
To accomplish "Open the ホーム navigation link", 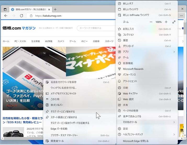I will (x=6, y=41).
